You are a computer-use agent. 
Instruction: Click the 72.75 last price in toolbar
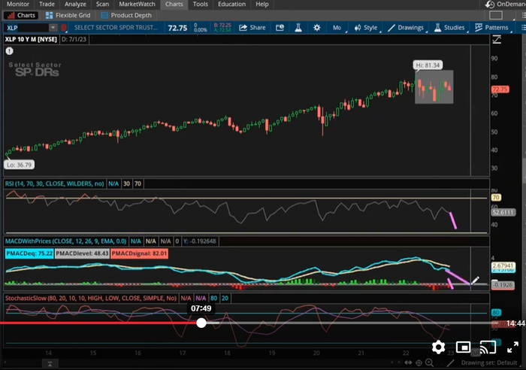click(177, 28)
